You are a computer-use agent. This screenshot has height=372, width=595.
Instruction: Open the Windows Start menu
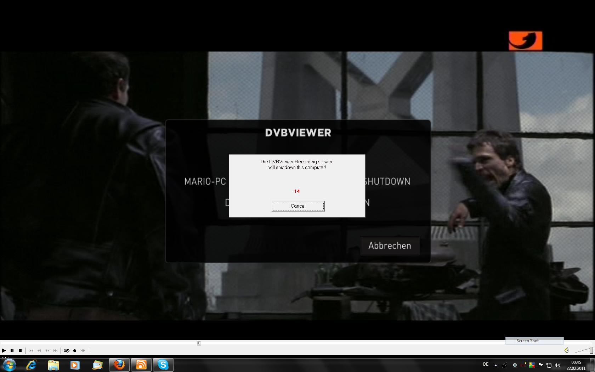[x=10, y=365]
